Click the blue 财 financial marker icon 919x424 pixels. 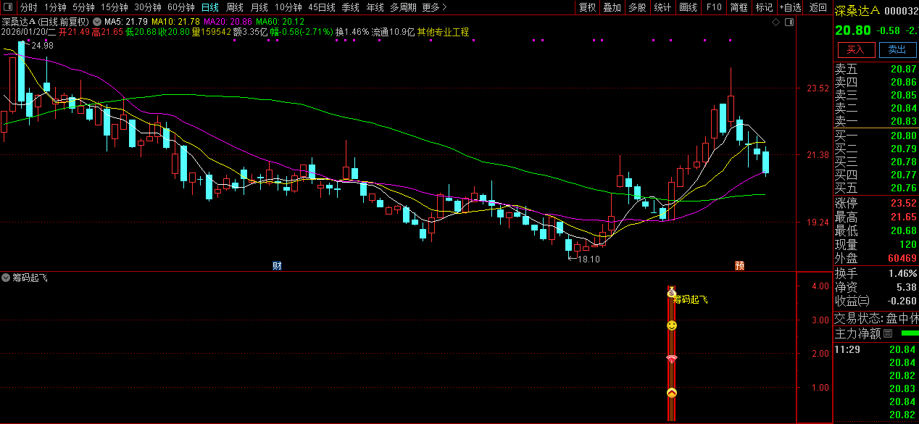point(277,265)
